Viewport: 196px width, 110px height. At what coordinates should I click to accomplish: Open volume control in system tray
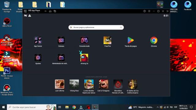pos(168,107)
